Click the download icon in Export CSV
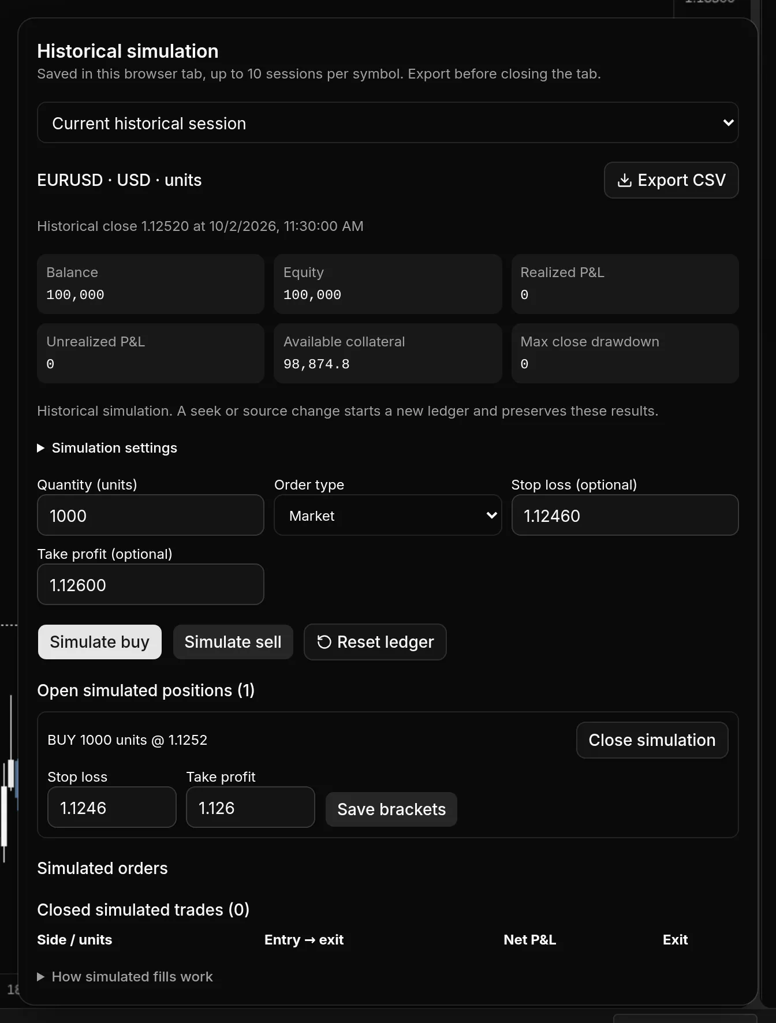 click(624, 180)
